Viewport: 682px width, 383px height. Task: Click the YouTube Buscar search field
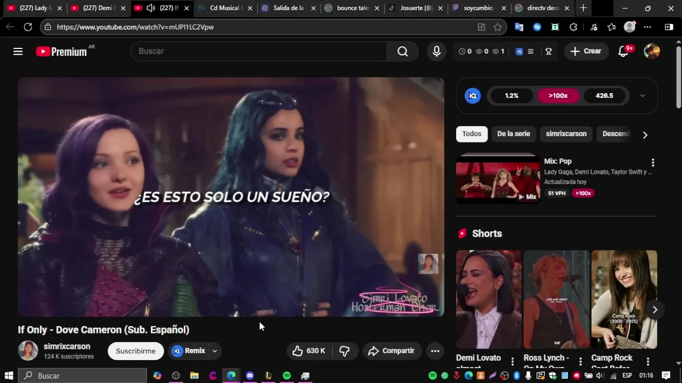click(258, 51)
